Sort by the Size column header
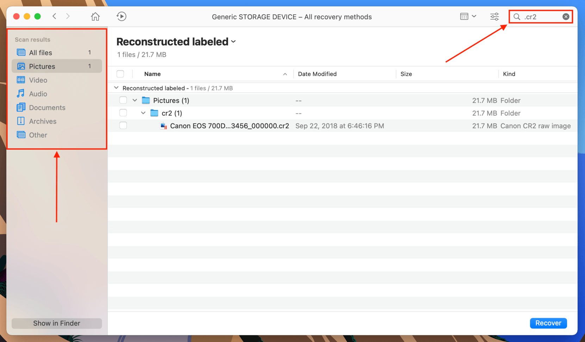585x342 pixels. 406,74
